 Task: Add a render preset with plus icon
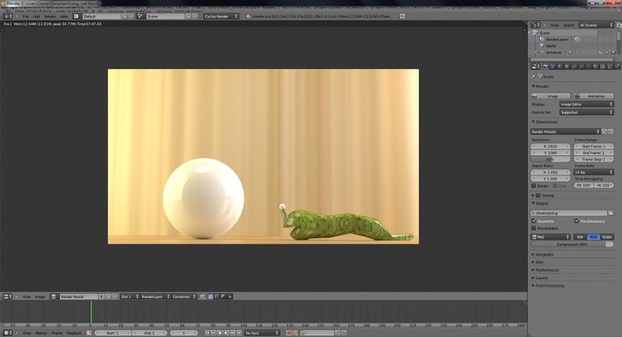[604, 132]
